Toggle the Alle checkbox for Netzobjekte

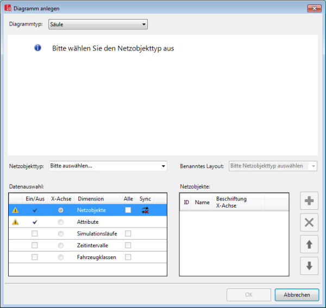[128, 210]
